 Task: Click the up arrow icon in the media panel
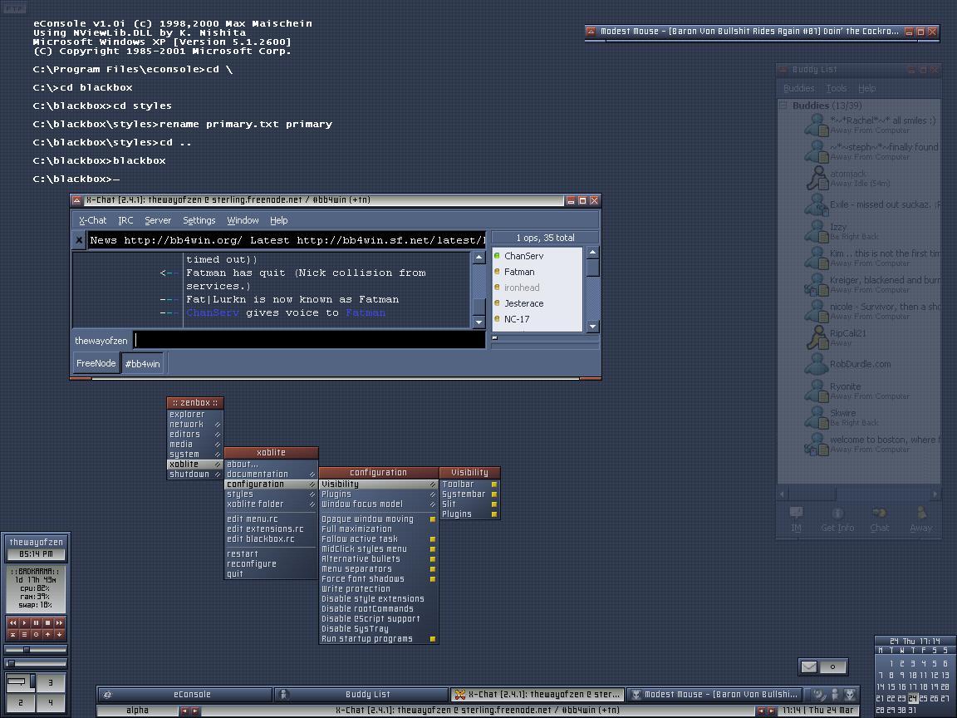(x=47, y=634)
